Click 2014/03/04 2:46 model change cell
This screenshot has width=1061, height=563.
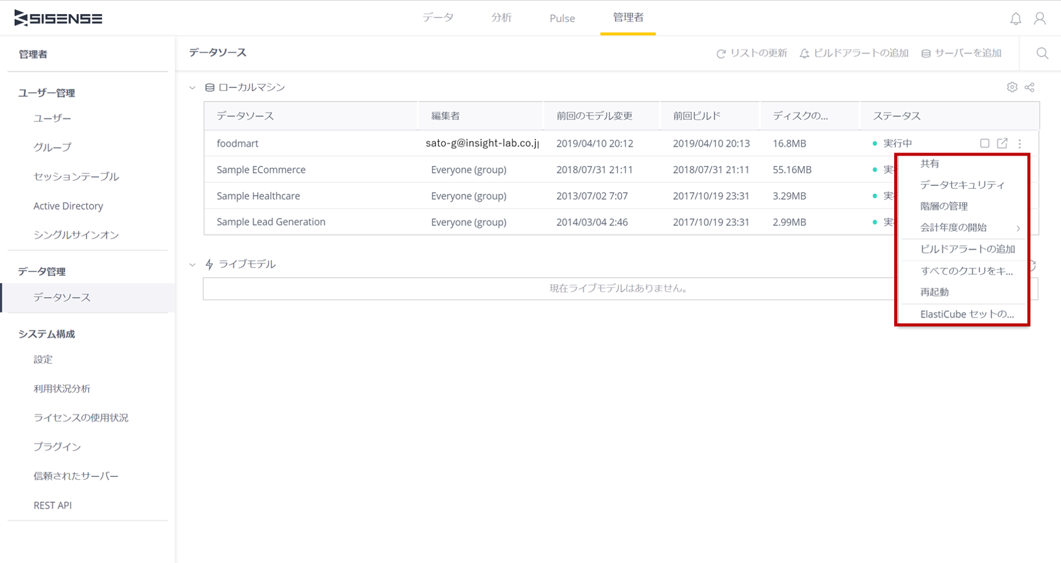coord(592,222)
